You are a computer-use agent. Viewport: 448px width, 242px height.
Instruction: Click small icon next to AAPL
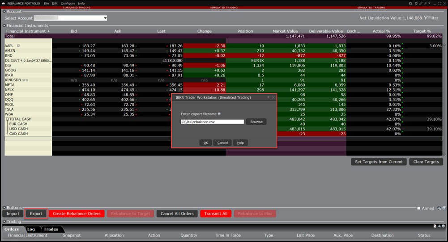[x=18, y=46]
